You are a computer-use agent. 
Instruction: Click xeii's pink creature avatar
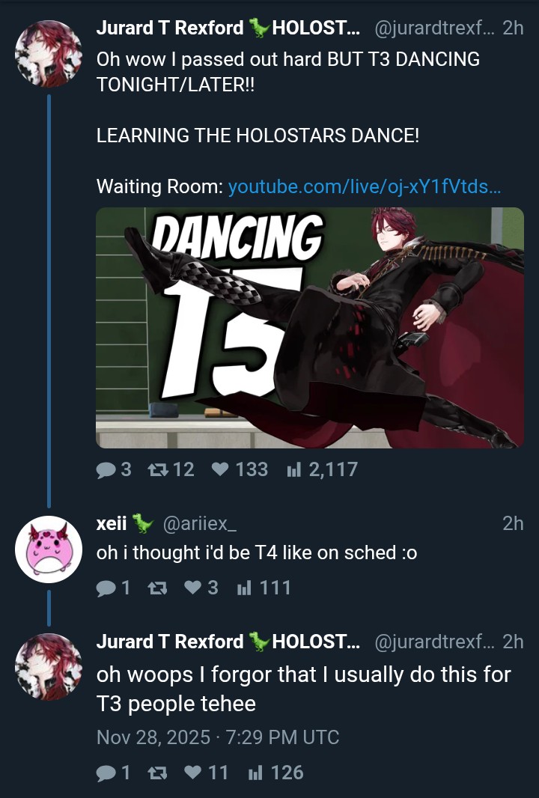[49, 549]
